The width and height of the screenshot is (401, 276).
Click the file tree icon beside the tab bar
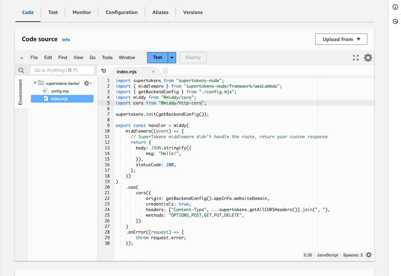104,71
